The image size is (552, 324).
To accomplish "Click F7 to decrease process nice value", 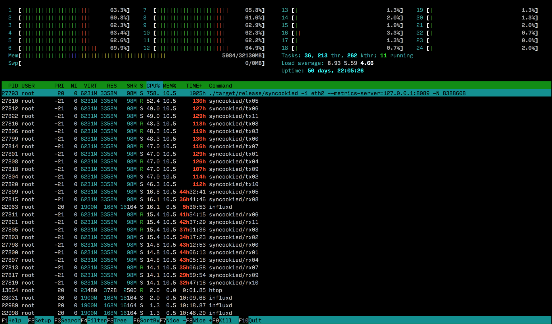I will point(172,320).
